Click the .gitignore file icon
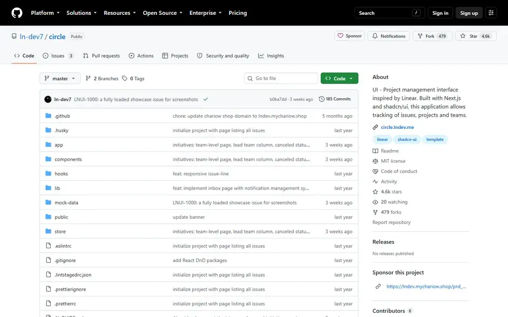The width and height of the screenshot is (508, 317). [x=48, y=260]
